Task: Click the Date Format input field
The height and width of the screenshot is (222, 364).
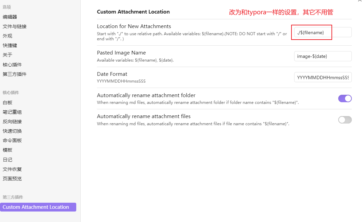Action: coord(323,77)
